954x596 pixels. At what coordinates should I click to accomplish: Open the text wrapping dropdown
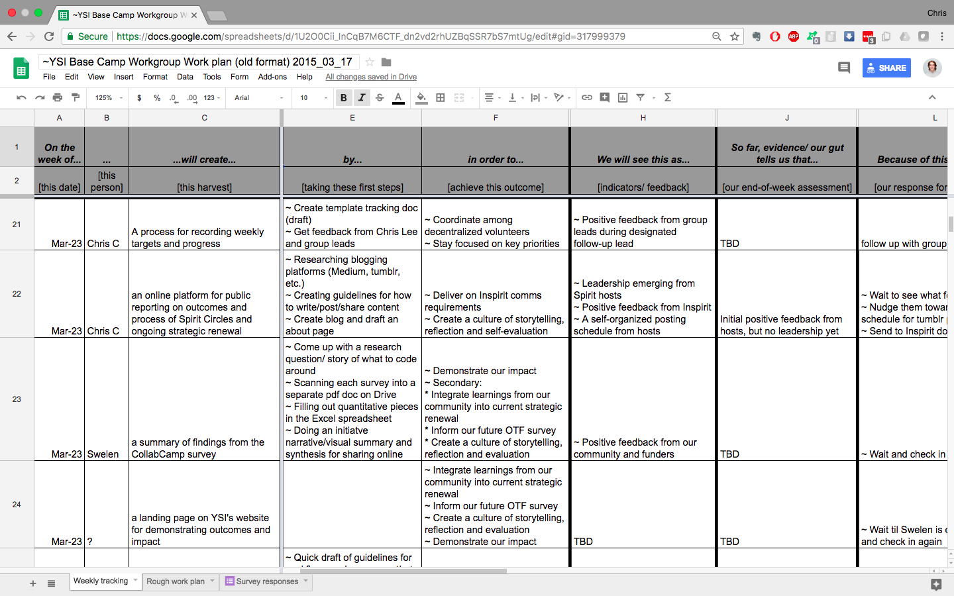[x=539, y=97]
